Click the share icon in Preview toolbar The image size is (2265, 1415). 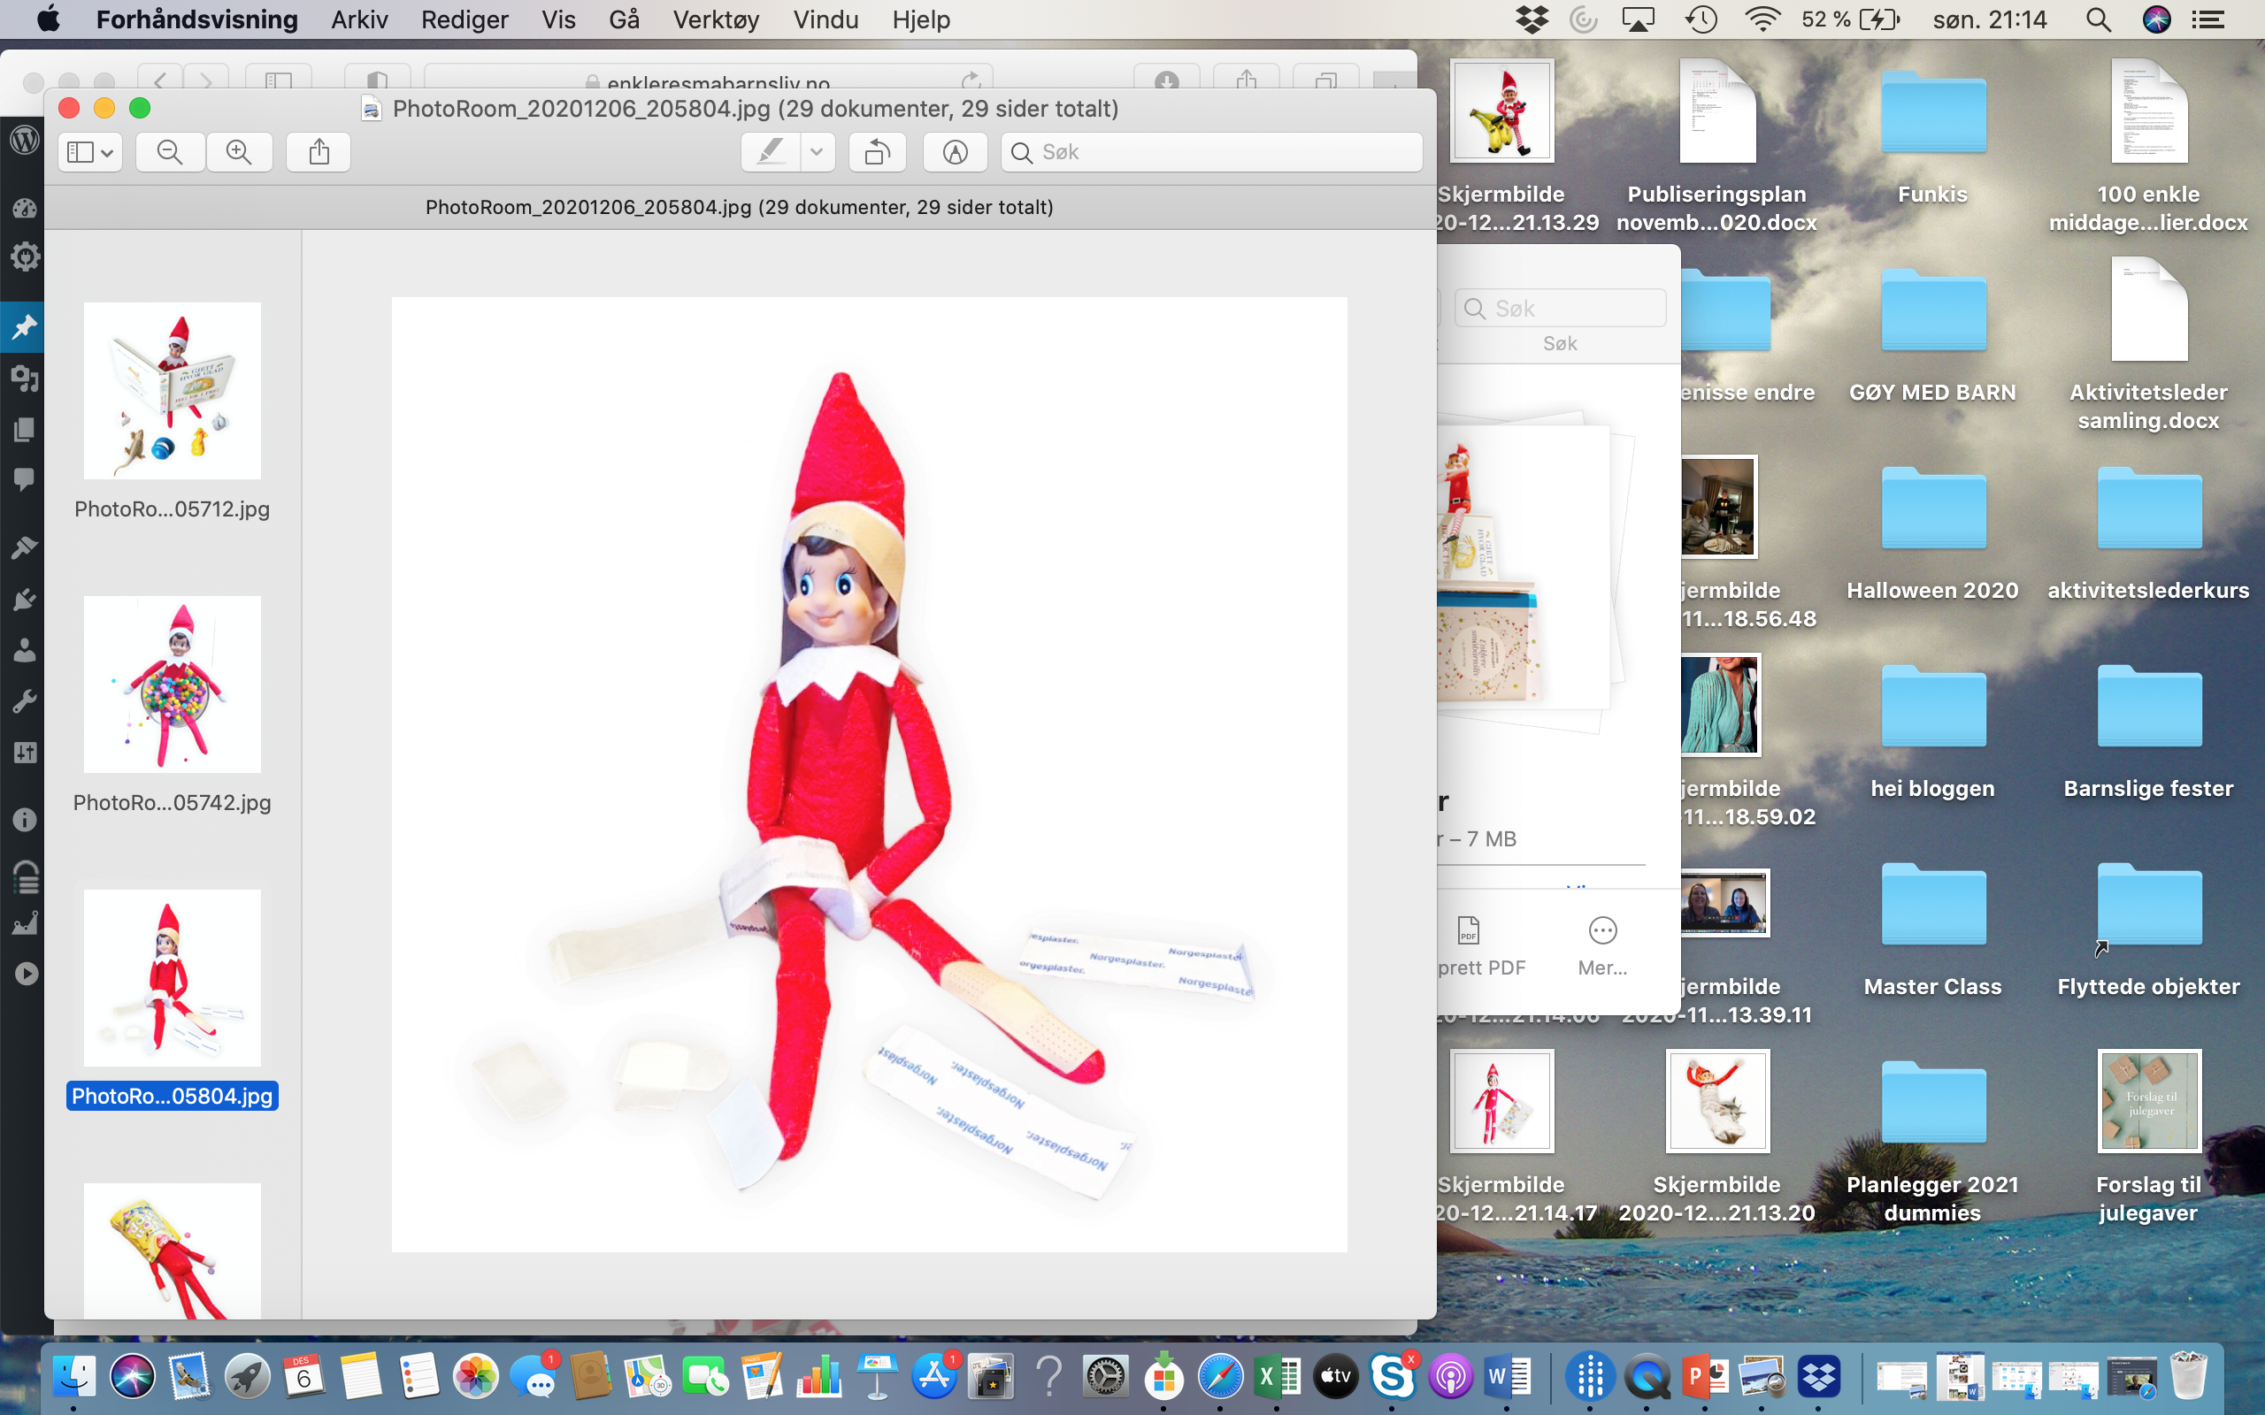click(319, 151)
